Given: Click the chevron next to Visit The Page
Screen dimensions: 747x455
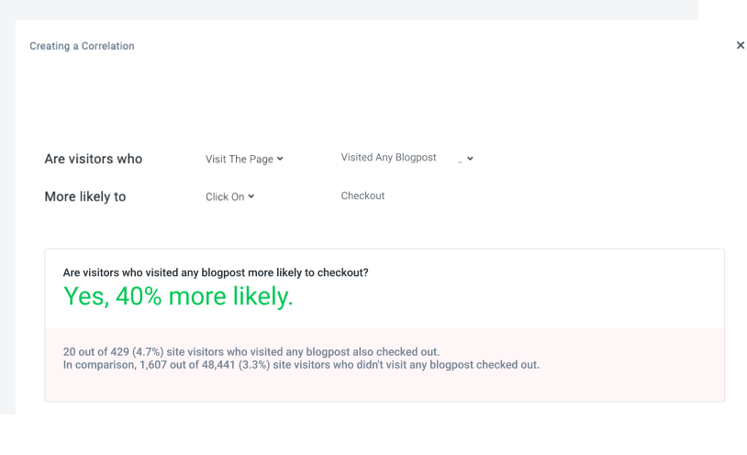Looking at the screenshot, I should [x=280, y=159].
